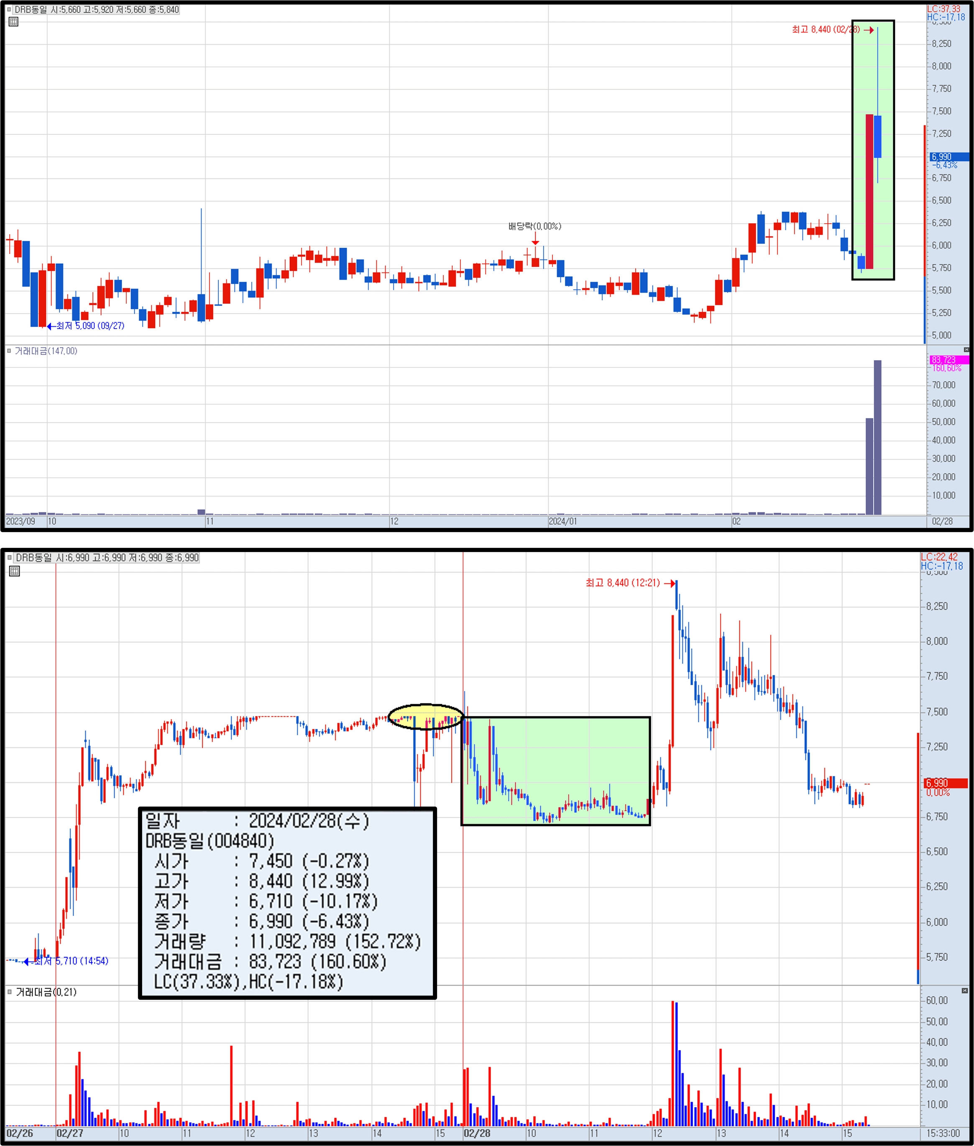
Task: Click the 2023/09 date label on the time axis
Action: coord(20,522)
